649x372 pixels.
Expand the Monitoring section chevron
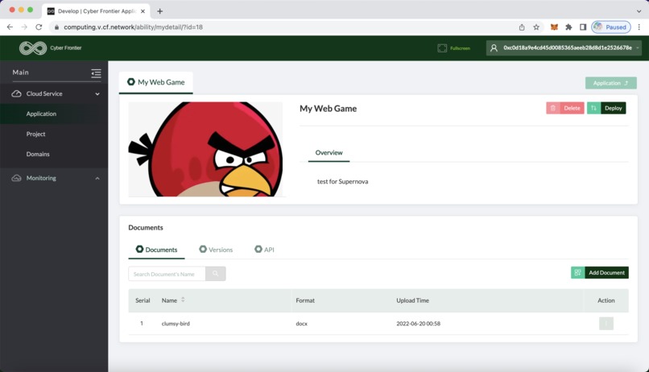click(97, 178)
